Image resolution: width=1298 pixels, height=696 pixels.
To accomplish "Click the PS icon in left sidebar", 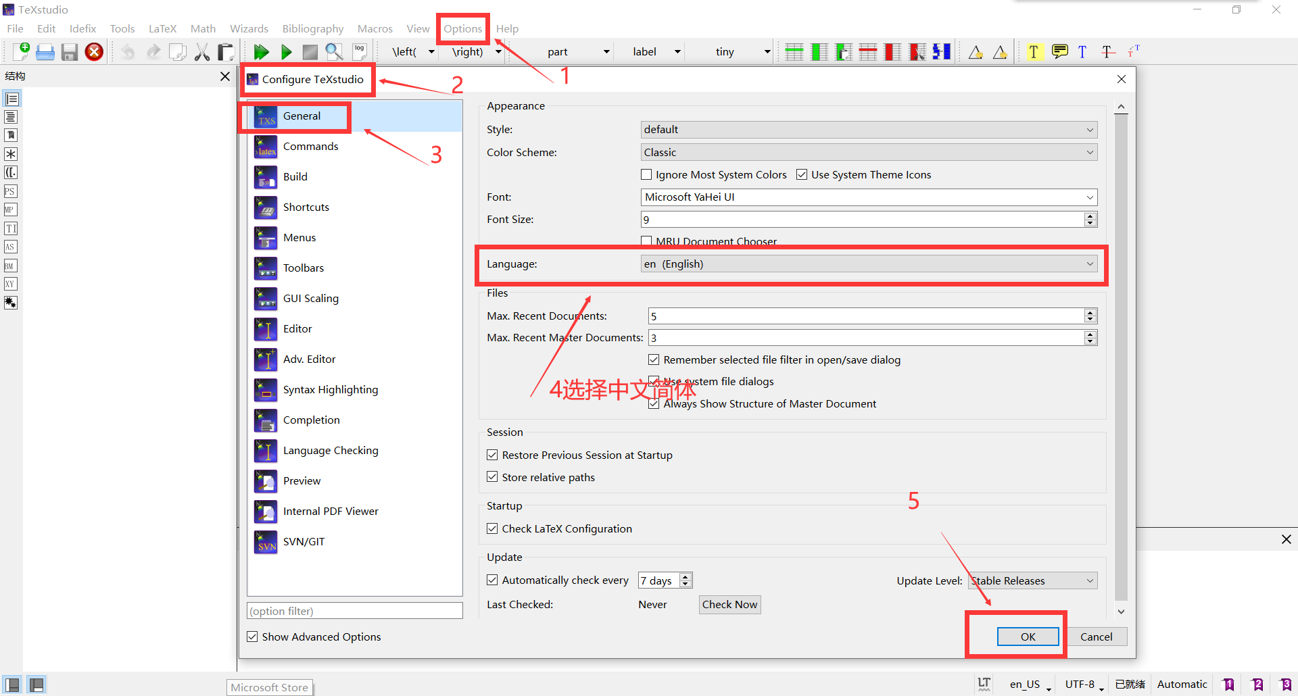I will tap(11, 191).
